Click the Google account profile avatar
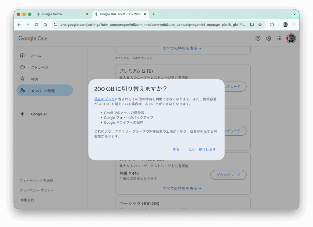The height and width of the screenshot is (227, 313). pos(291,38)
